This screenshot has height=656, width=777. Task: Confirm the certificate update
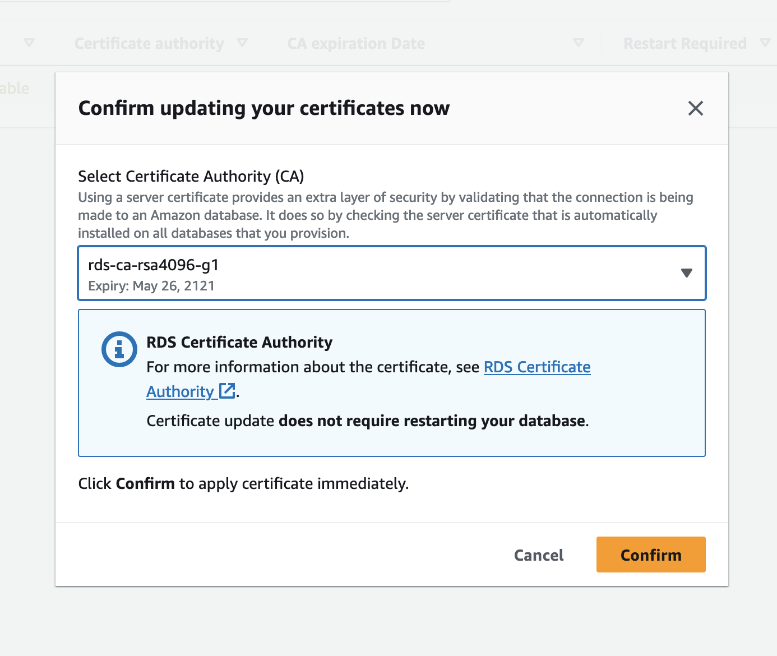point(650,555)
